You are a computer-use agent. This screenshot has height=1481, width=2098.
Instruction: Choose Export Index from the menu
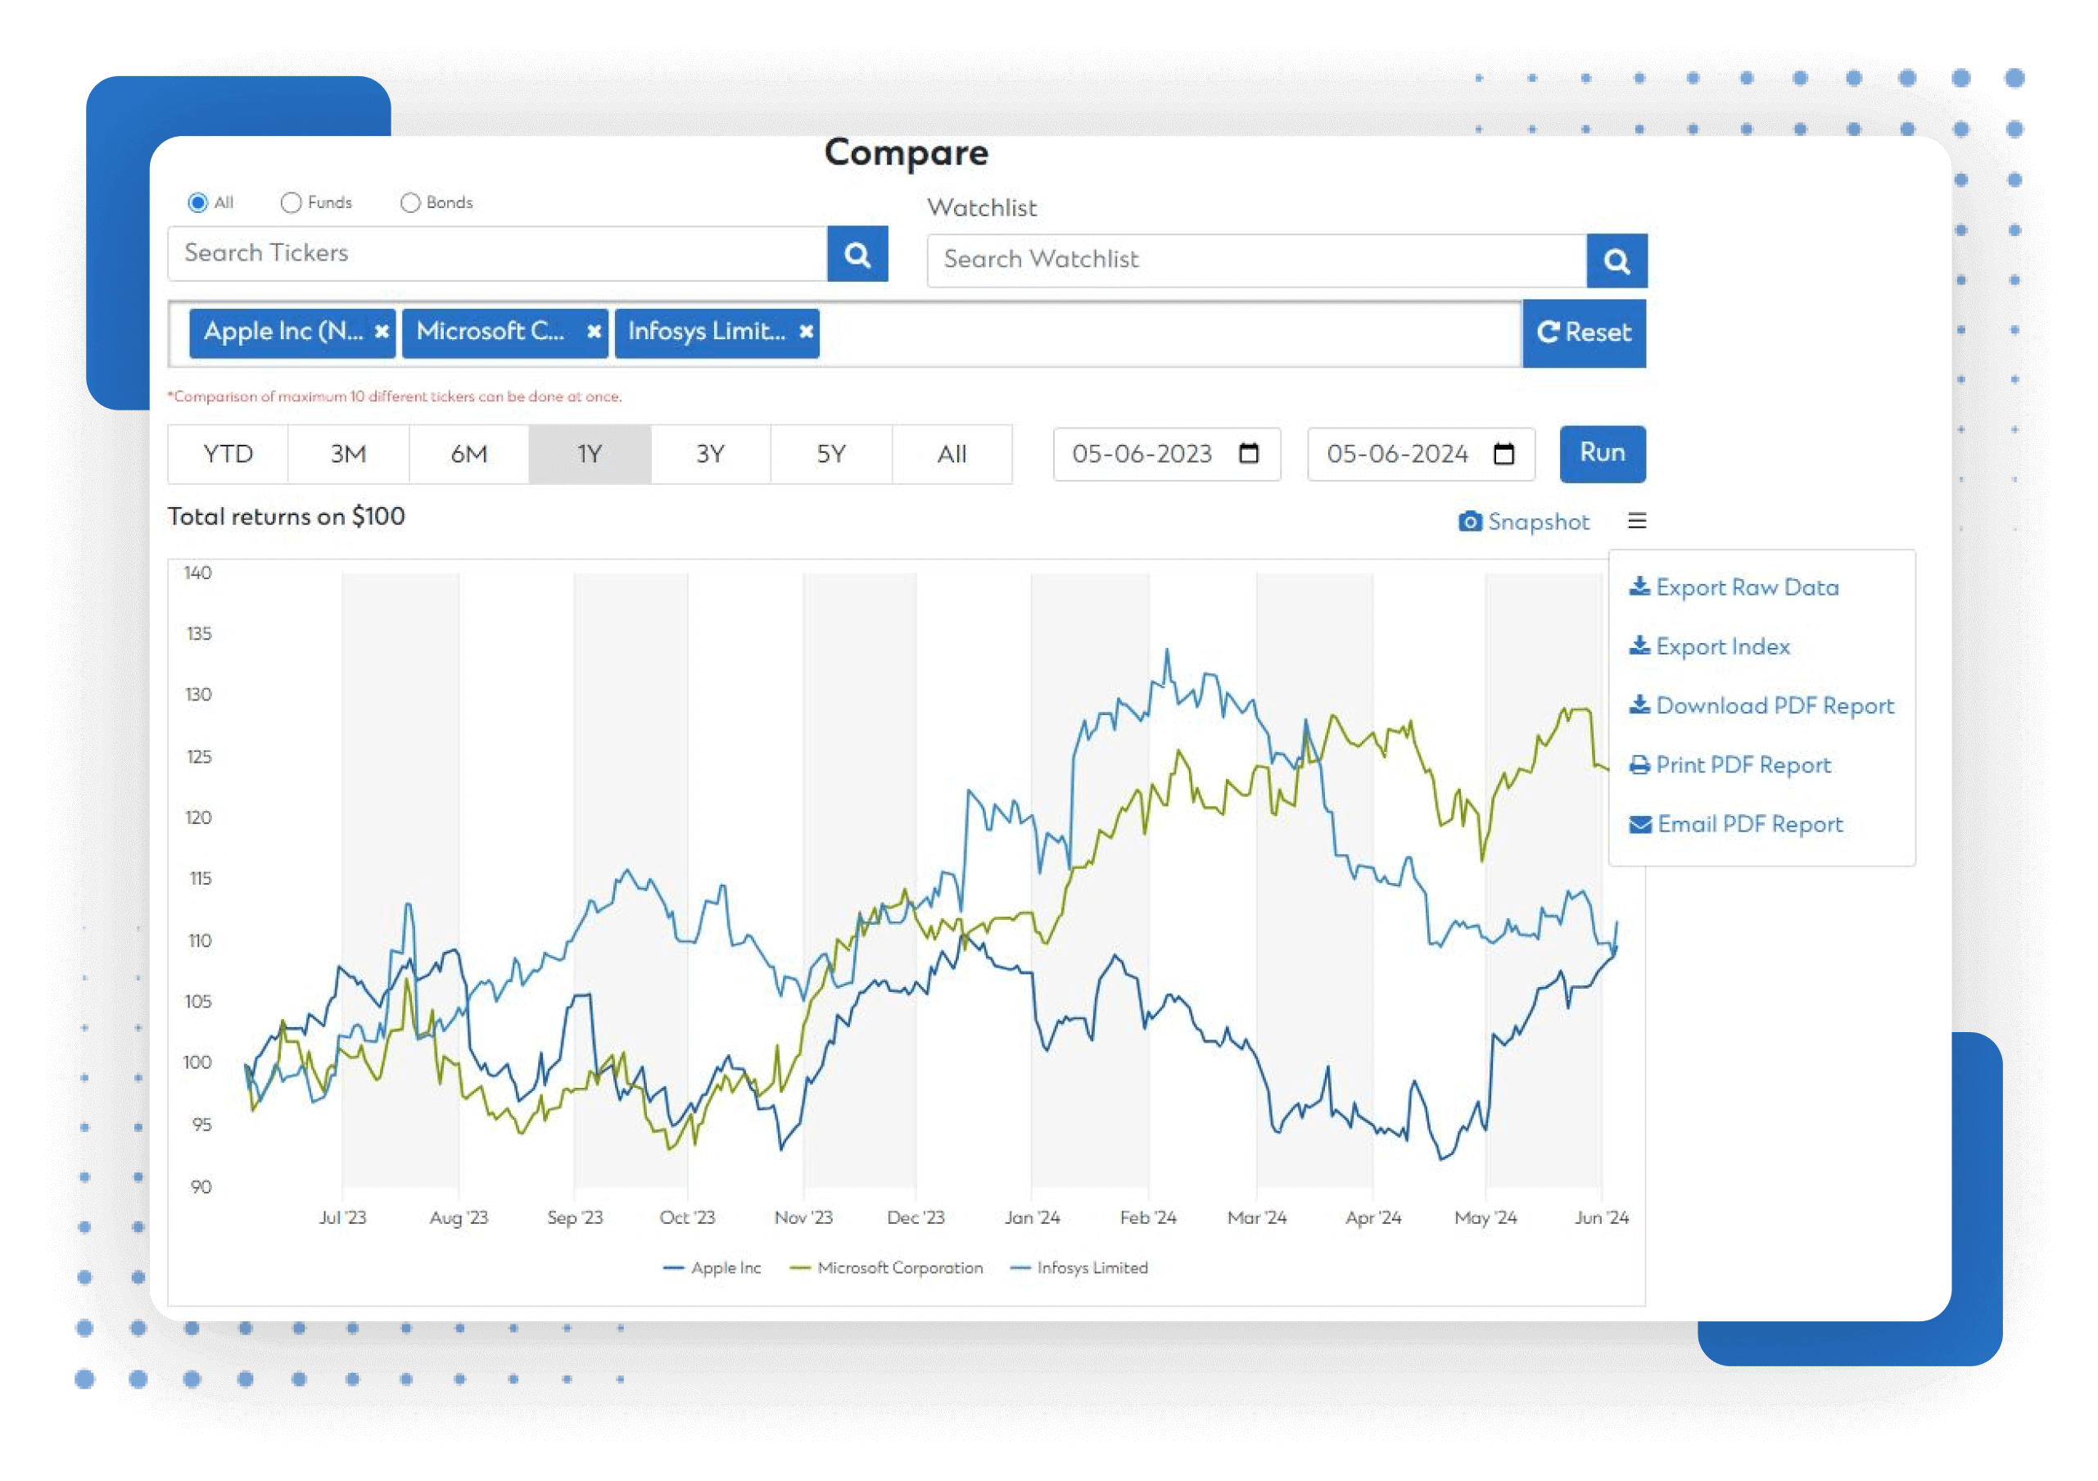(1709, 646)
